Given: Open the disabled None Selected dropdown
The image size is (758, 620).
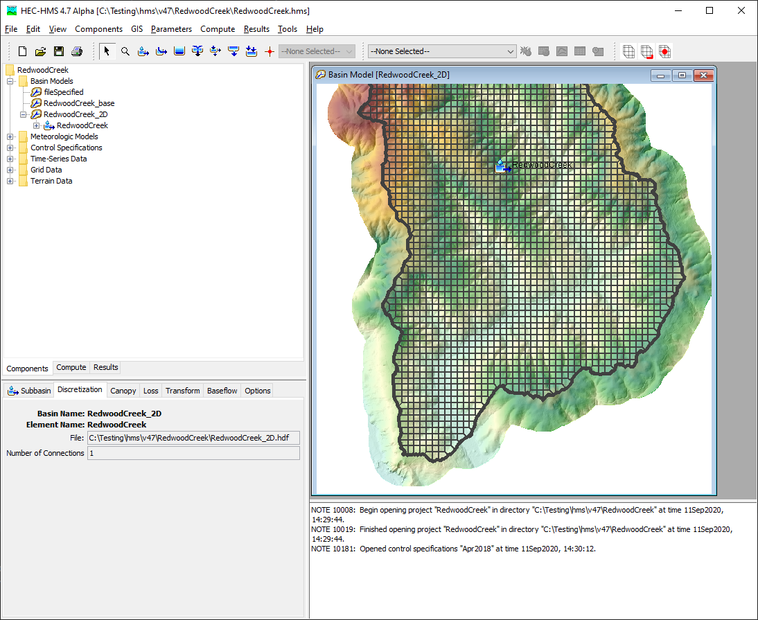Looking at the screenshot, I should click(x=317, y=51).
